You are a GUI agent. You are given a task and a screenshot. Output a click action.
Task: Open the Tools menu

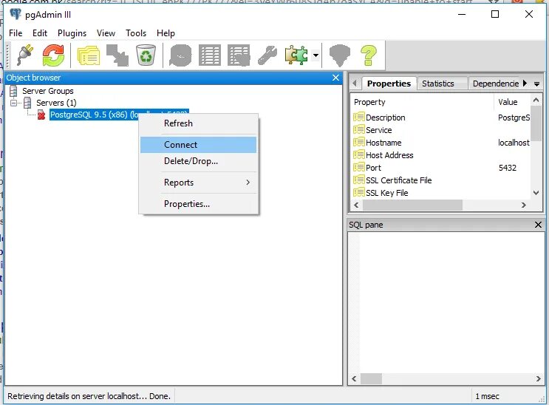(x=136, y=33)
